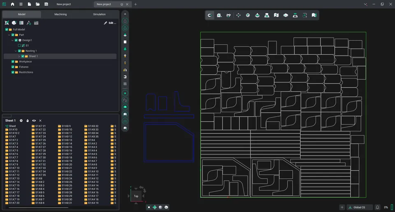Uncheck the Fixtures checkbox
The image size is (395, 212).
pos(13,67)
